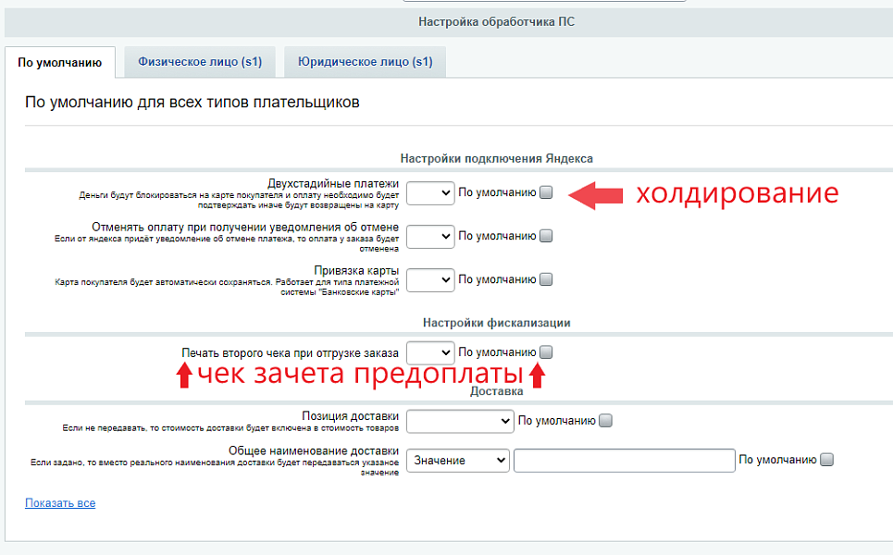Open the Юридическое лицо (s1) tab

364,62
